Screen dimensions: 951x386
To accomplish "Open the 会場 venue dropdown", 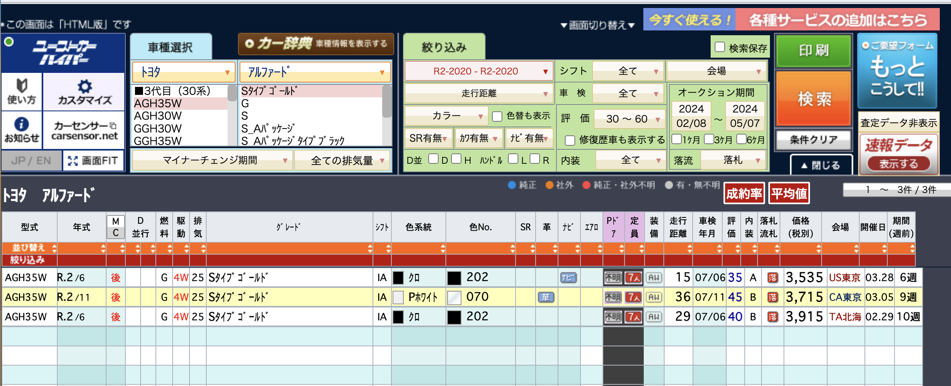I will click(x=717, y=71).
